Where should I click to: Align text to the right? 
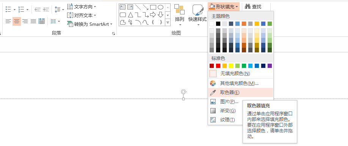click(25, 21)
